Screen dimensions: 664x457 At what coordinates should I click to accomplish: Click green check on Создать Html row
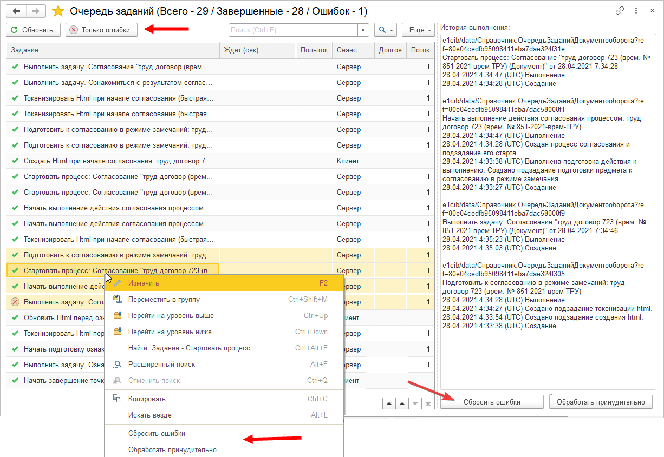pos(15,161)
